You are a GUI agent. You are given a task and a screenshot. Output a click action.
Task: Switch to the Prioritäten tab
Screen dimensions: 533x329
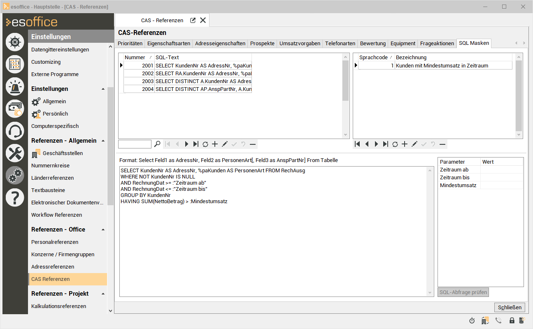click(x=130, y=43)
